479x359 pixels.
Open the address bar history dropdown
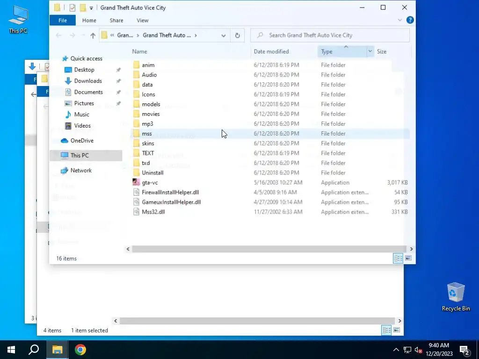click(x=224, y=36)
